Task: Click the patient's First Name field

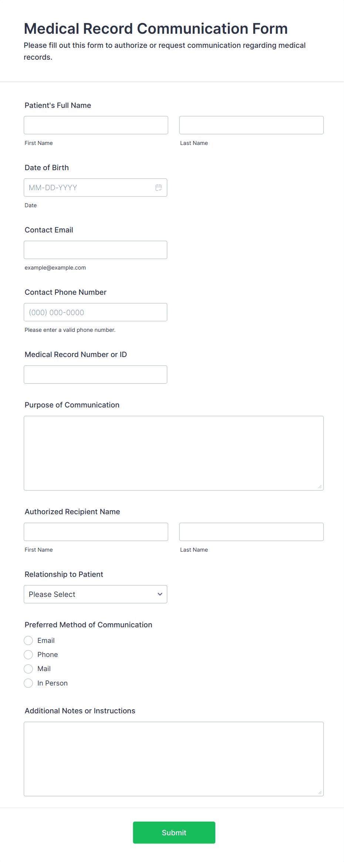Action: pyautogui.click(x=95, y=125)
